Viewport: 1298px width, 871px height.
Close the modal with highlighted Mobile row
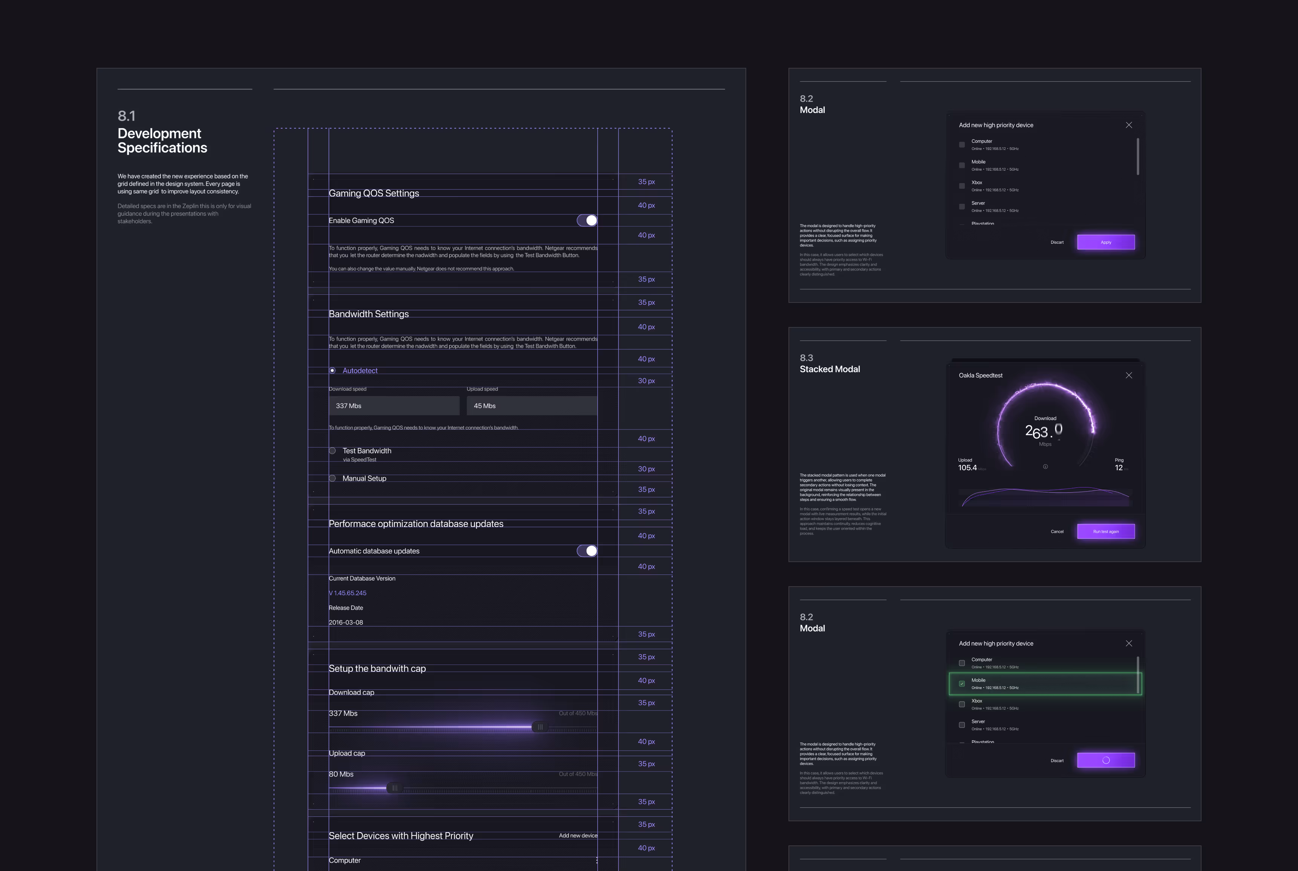pyautogui.click(x=1128, y=643)
